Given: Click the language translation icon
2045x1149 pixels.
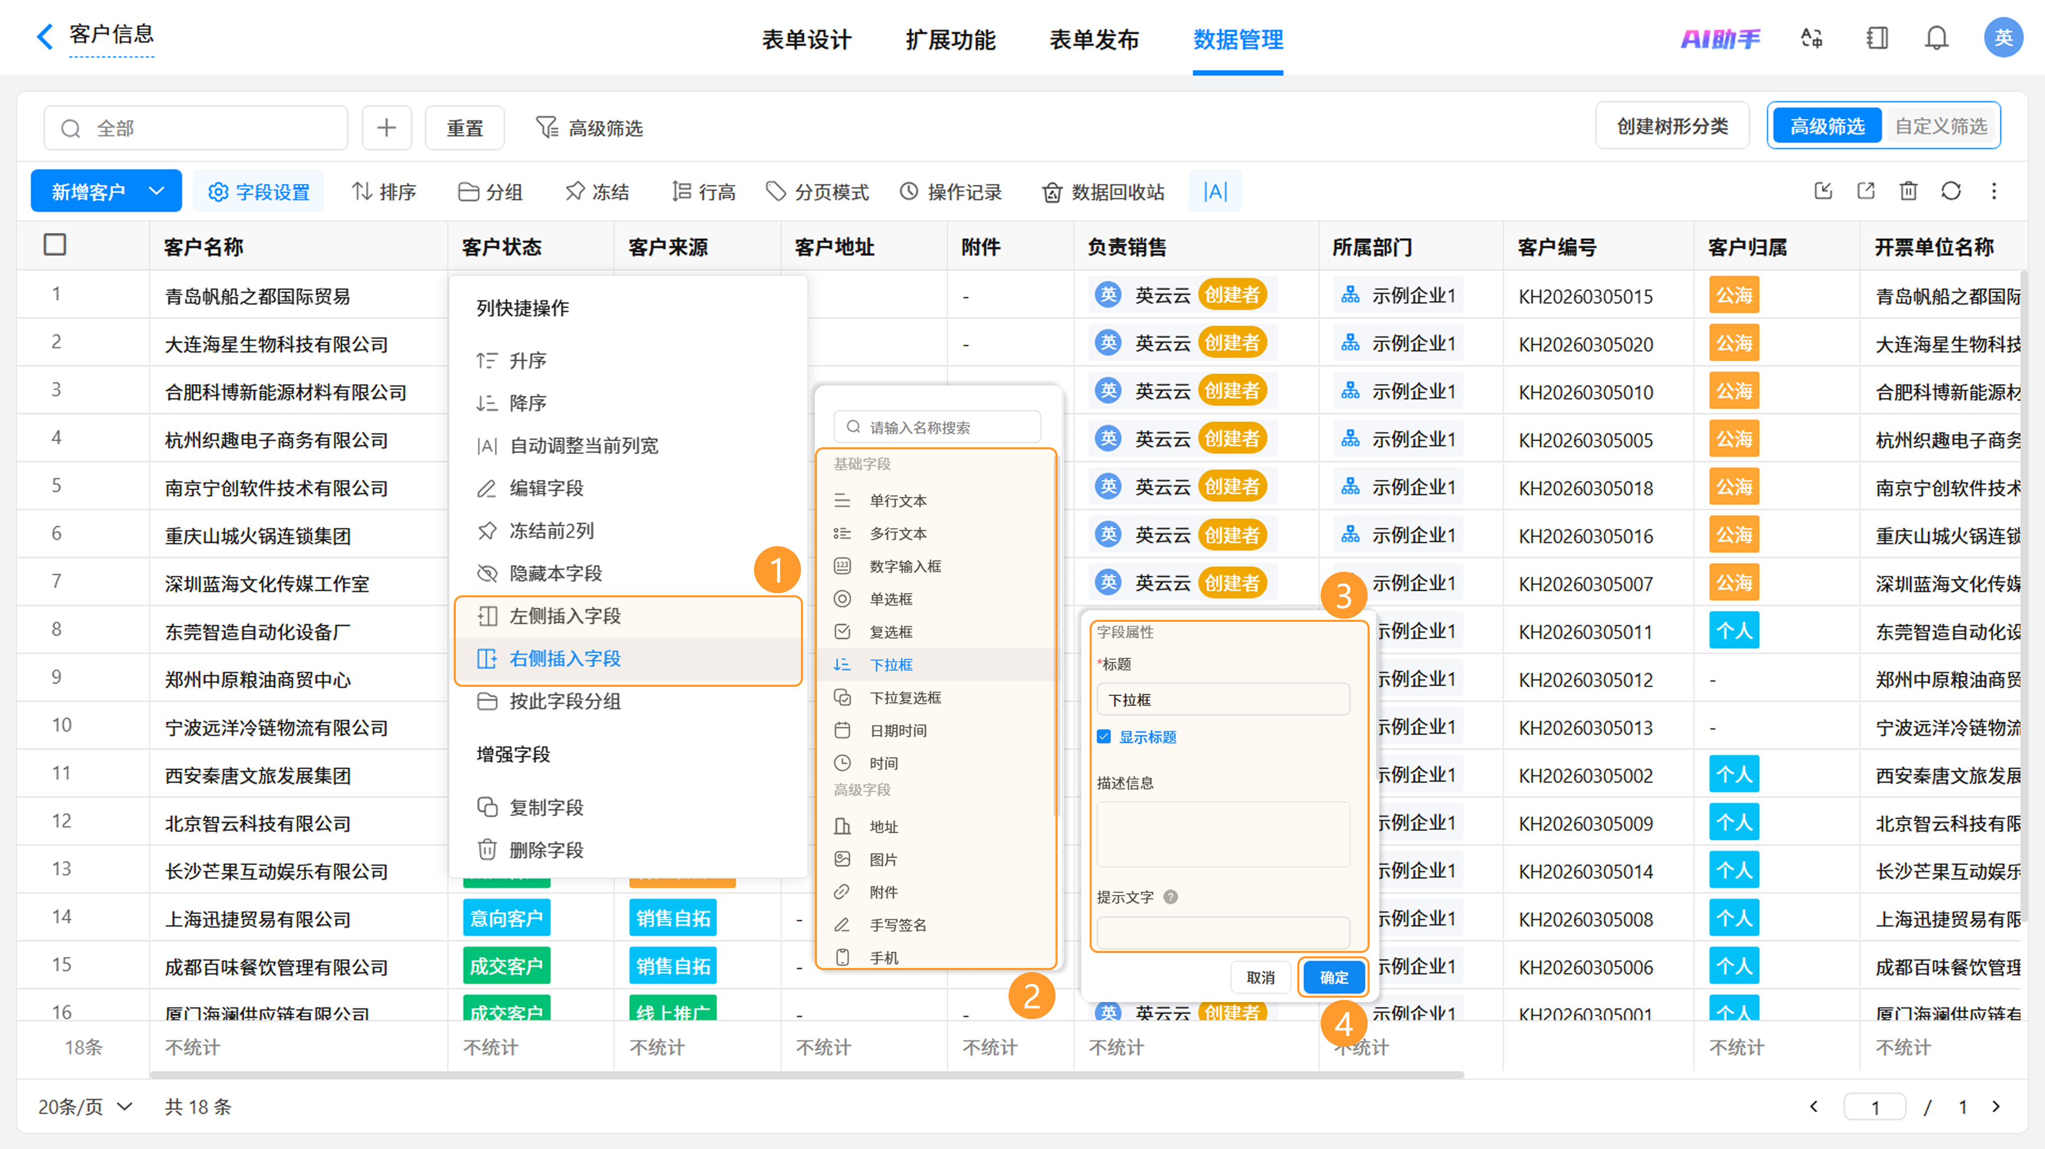Looking at the screenshot, I should coord(1812,37).
